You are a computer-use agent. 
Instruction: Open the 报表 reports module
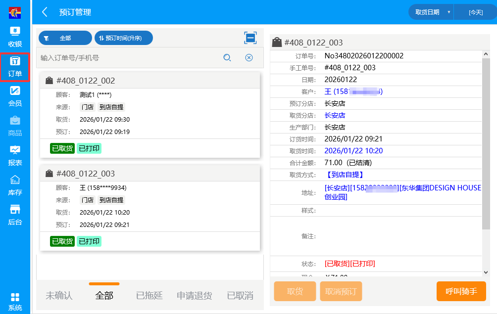click(x=15, y=156)
